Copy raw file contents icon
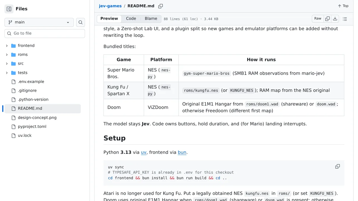The height and width of the screenshot is (201, 358). pos(328,19)
